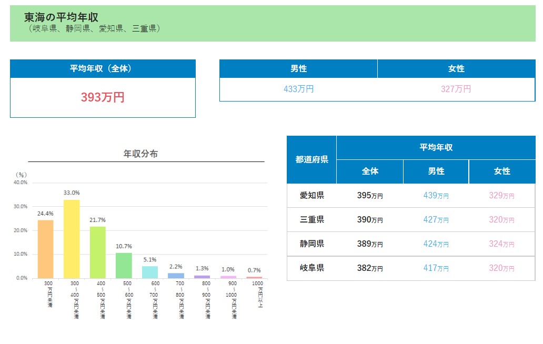Click the 40.0% y-axis label
Viewport: 543px width, 344px height.
pyautogui.click(x=21, y=183)
